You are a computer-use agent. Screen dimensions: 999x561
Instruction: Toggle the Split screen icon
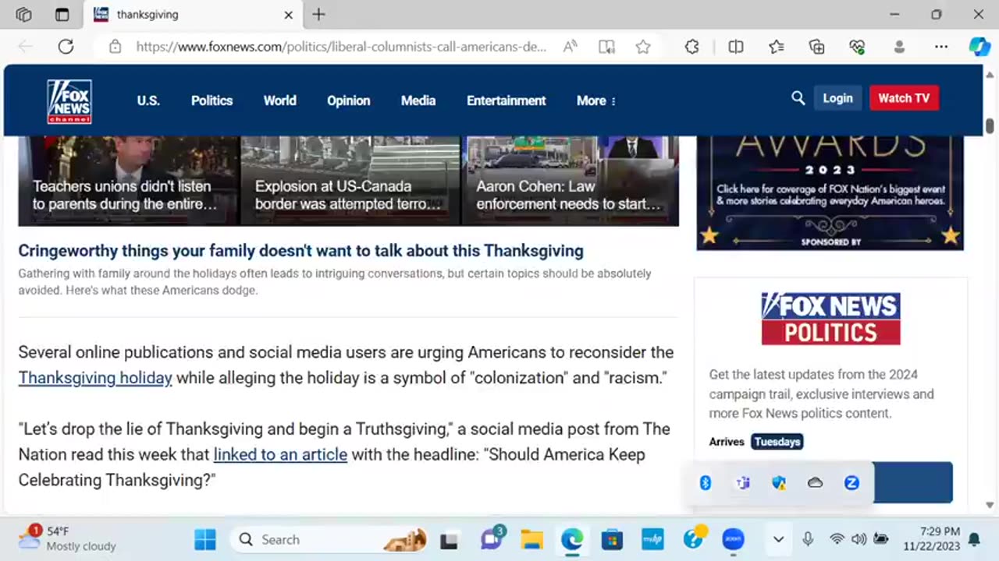(x=735, y=47)
